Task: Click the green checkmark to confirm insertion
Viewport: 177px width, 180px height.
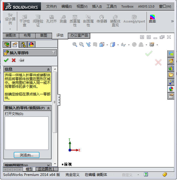Action: click(x=6, y=60)
